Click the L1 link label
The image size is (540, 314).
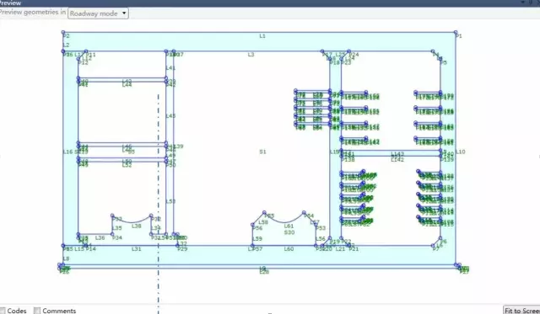(262, 35)
